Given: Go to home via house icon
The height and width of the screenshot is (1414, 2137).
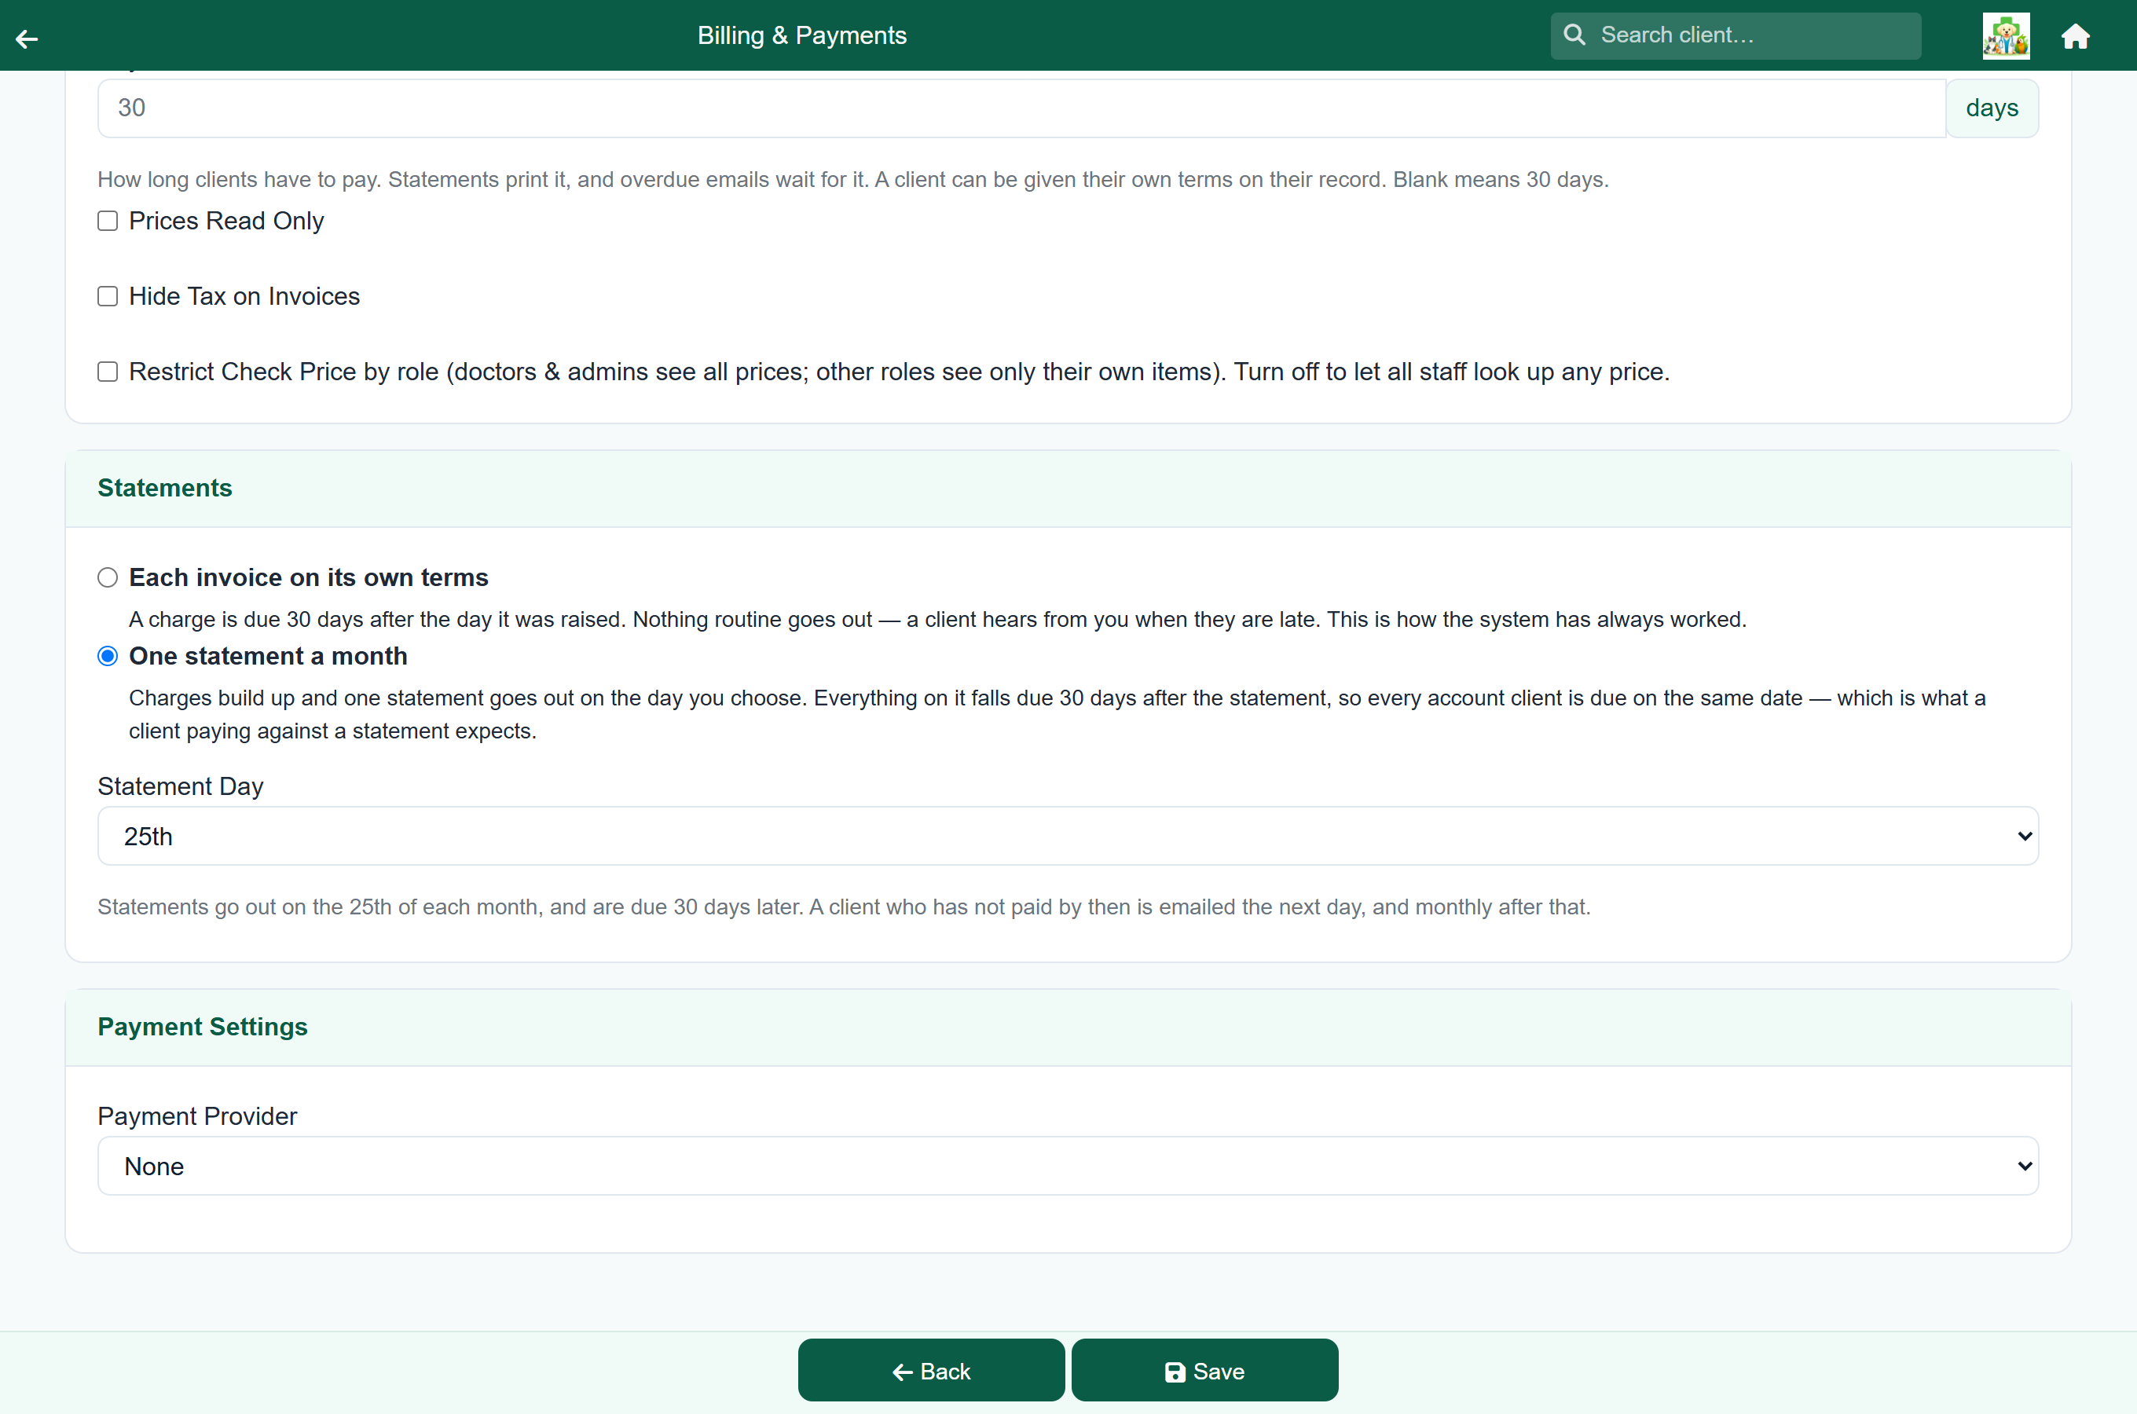Looking at the screenshot, I should (x=2076, y=36).
